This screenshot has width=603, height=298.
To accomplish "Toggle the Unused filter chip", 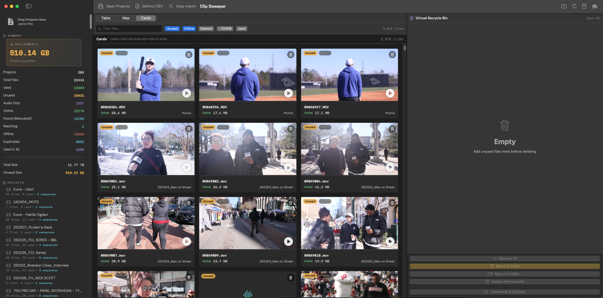I will (172, 29).
